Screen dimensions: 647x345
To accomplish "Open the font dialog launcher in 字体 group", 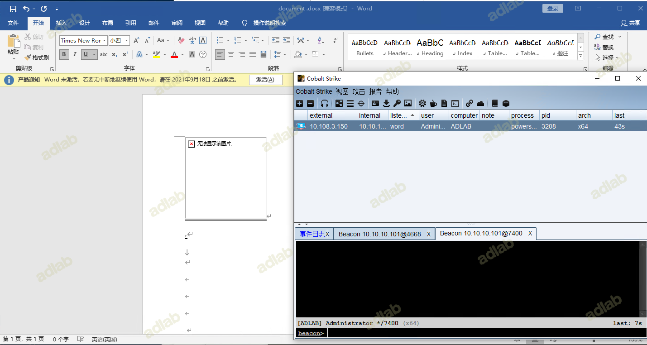I will pos(208,69).
